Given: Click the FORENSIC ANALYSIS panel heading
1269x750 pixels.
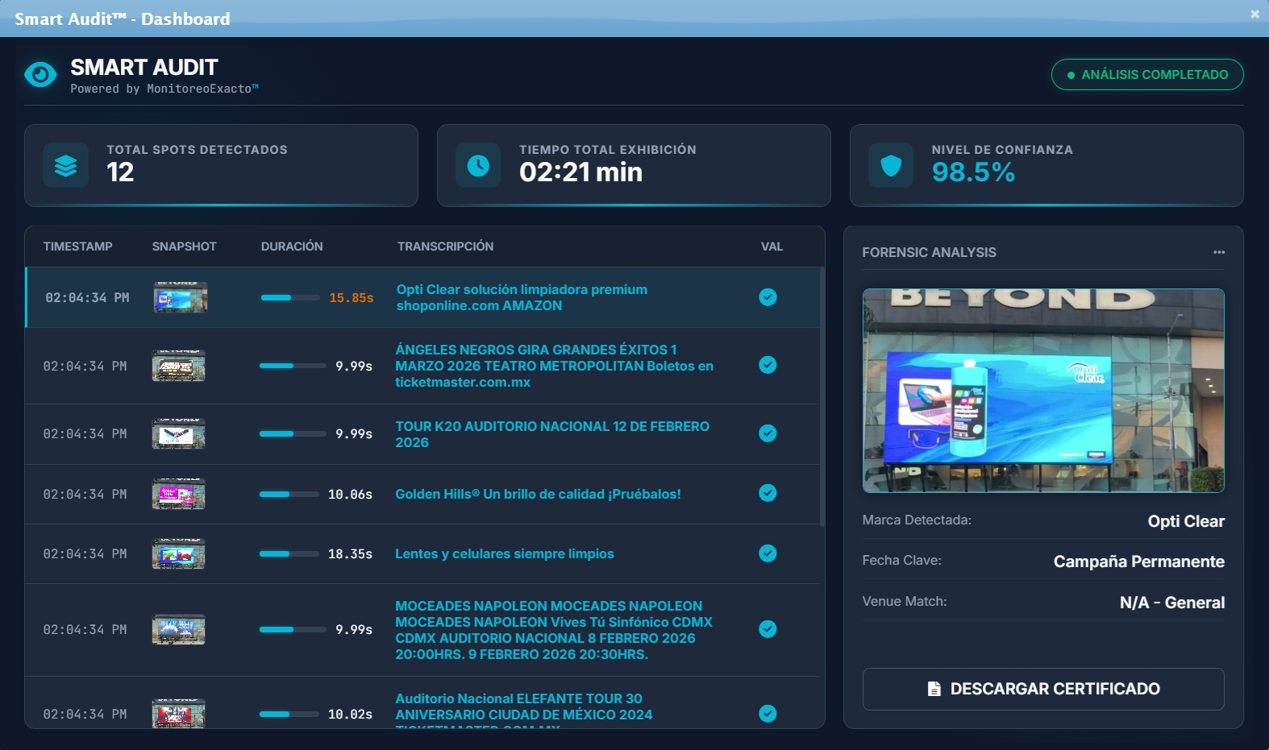Looking at the screenshot, I should [x=929, y=252].
